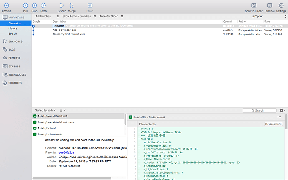Click added icon for Assets/New Material.mat.meta

35,122
